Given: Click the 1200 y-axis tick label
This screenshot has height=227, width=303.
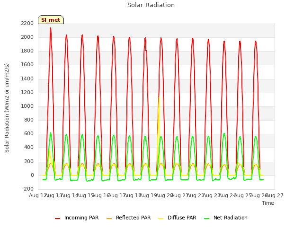Looking at the screenshot, I should (27, 92).
